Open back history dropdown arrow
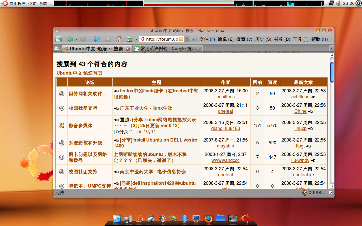This screenshot has height=226, width=362. point(76,39)
